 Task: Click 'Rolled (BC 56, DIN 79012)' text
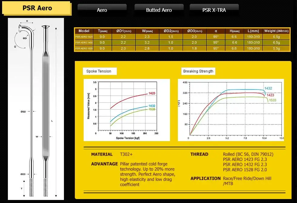click(248, 154)
